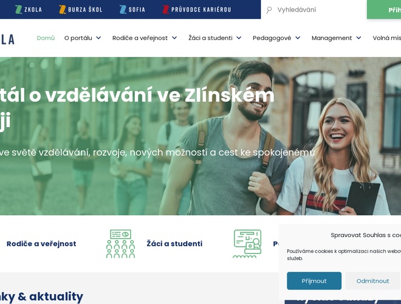Click the magnifier search icon
The width and height of the screenshot is (401, 304).
(x=269, y=10)
